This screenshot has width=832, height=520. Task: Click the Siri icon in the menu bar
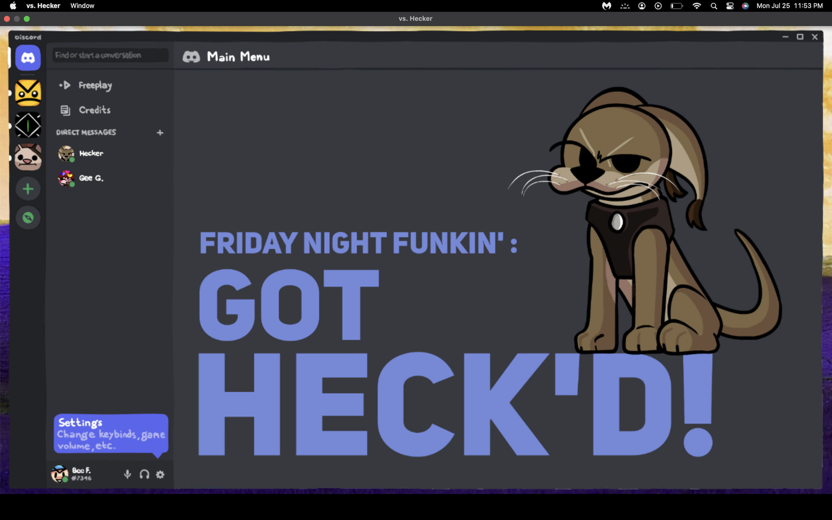(745, 6)
